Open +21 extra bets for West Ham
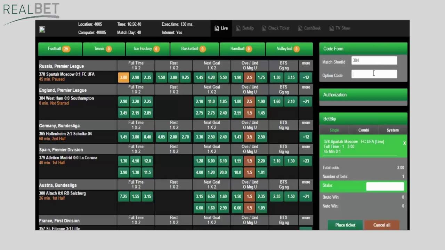The image size is (445, 250). (306, 101)
